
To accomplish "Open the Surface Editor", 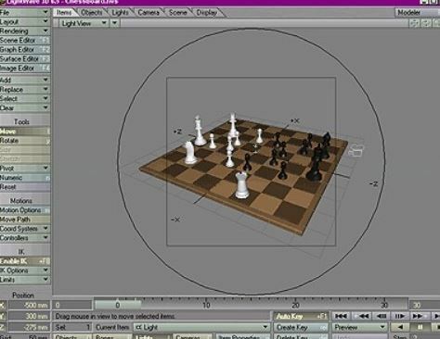I will [x=25, y=58].
